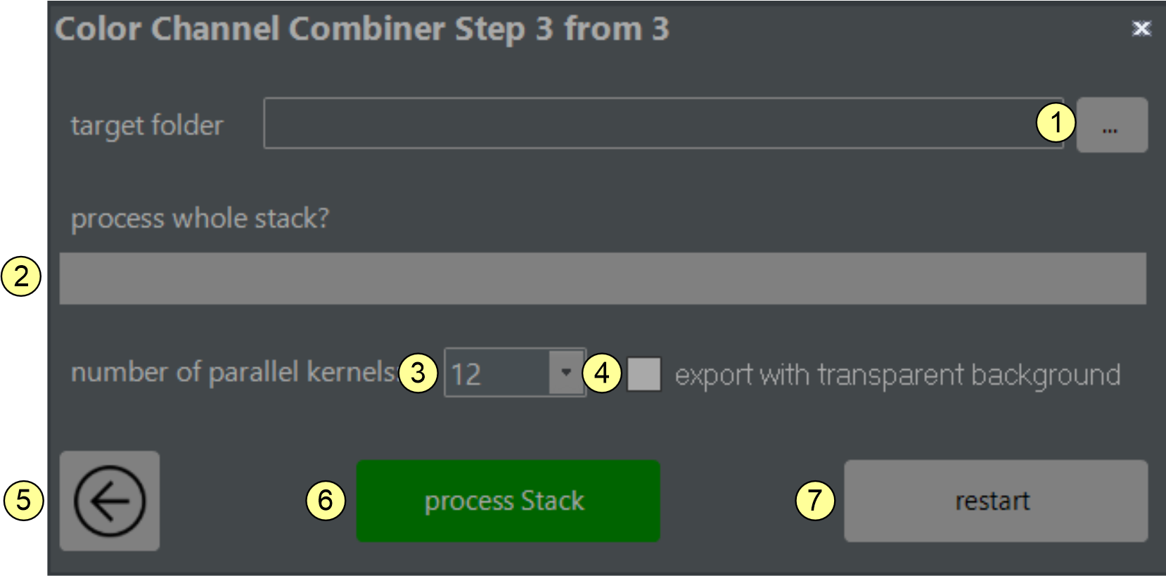Click the yellow callout marker numbered 7
Viewport: 1166px width, 576px height.
(814, 500)
